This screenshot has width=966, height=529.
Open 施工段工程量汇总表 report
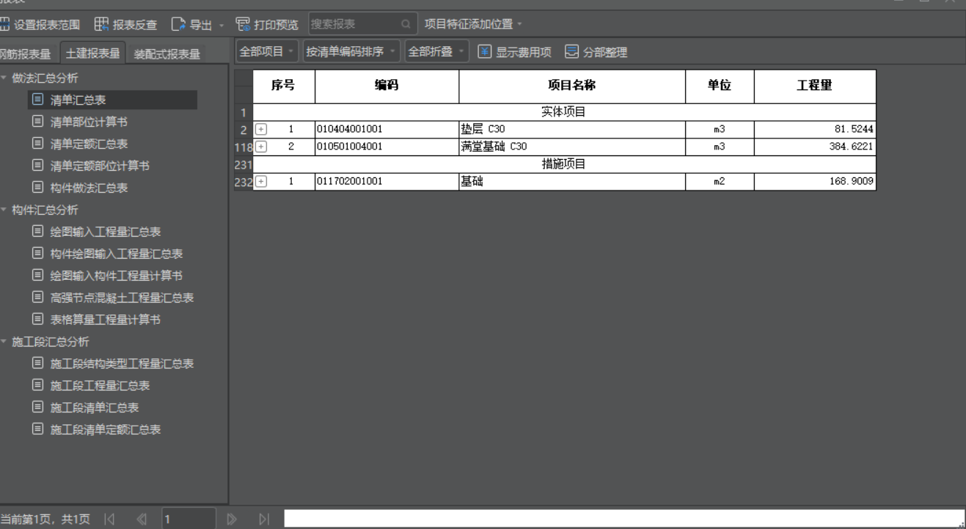click(100, 386)
